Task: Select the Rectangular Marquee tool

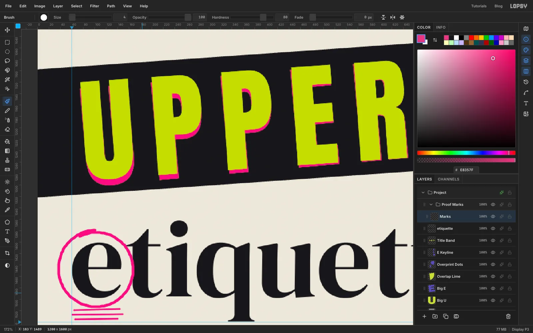Action: pos(7,42)
